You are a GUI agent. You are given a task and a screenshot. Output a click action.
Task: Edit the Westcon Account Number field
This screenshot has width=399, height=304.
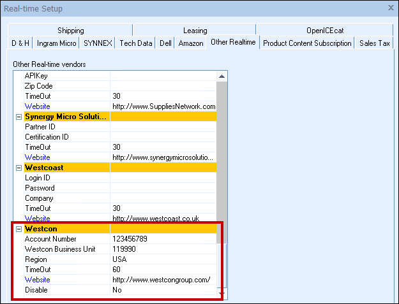pos(163,239)
